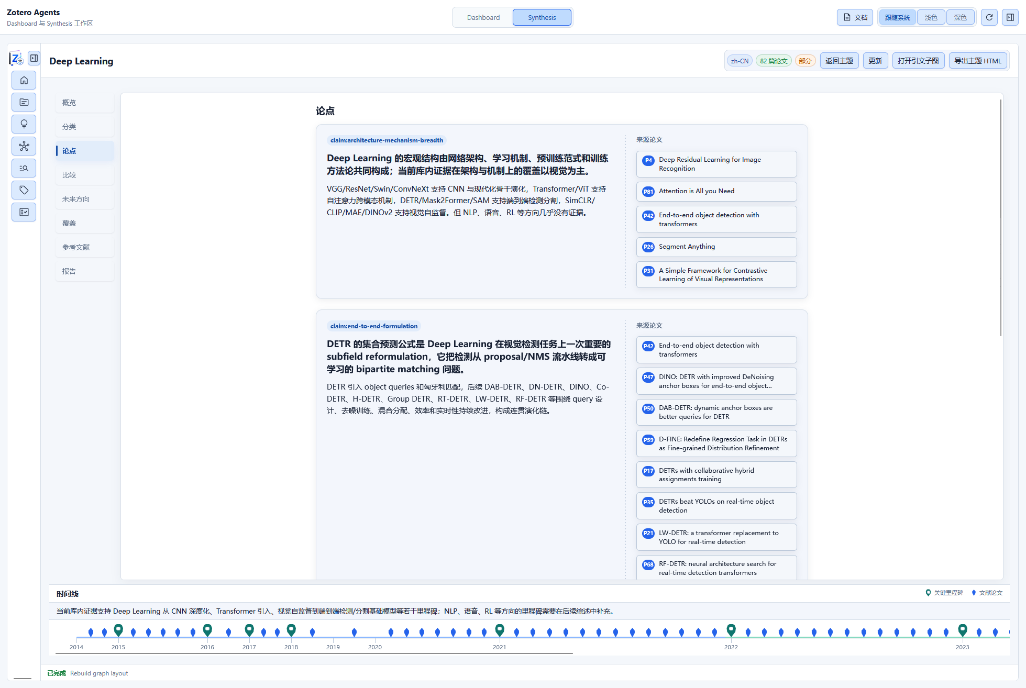Viewport: 1026px width, 688px height.
Task: Open the 文档 document button
Action: click(855, 17)
